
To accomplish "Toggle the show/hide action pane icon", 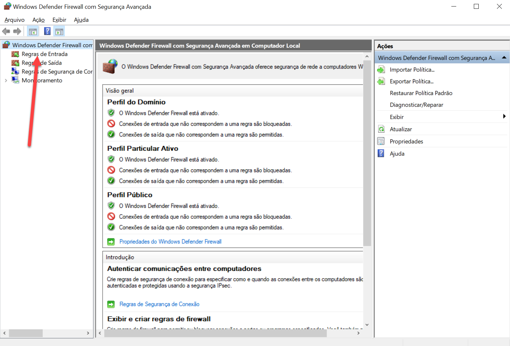I will pyautogui.click(x=59, y=32).
